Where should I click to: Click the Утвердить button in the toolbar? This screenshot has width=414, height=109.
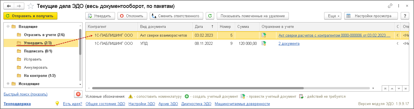point(100,16)
